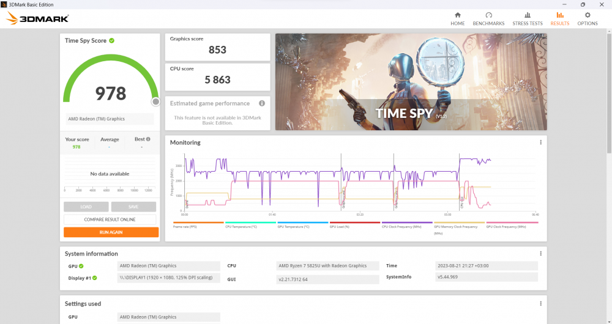Click the Estimated game performance info icon

pyautogui.click(x=262, y=103)
